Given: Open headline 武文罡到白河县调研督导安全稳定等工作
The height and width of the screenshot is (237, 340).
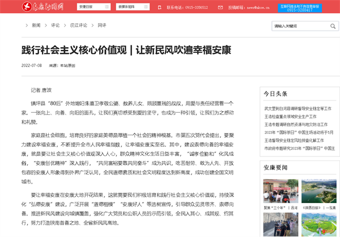Looking at the screenshot, I should point(297,108).
